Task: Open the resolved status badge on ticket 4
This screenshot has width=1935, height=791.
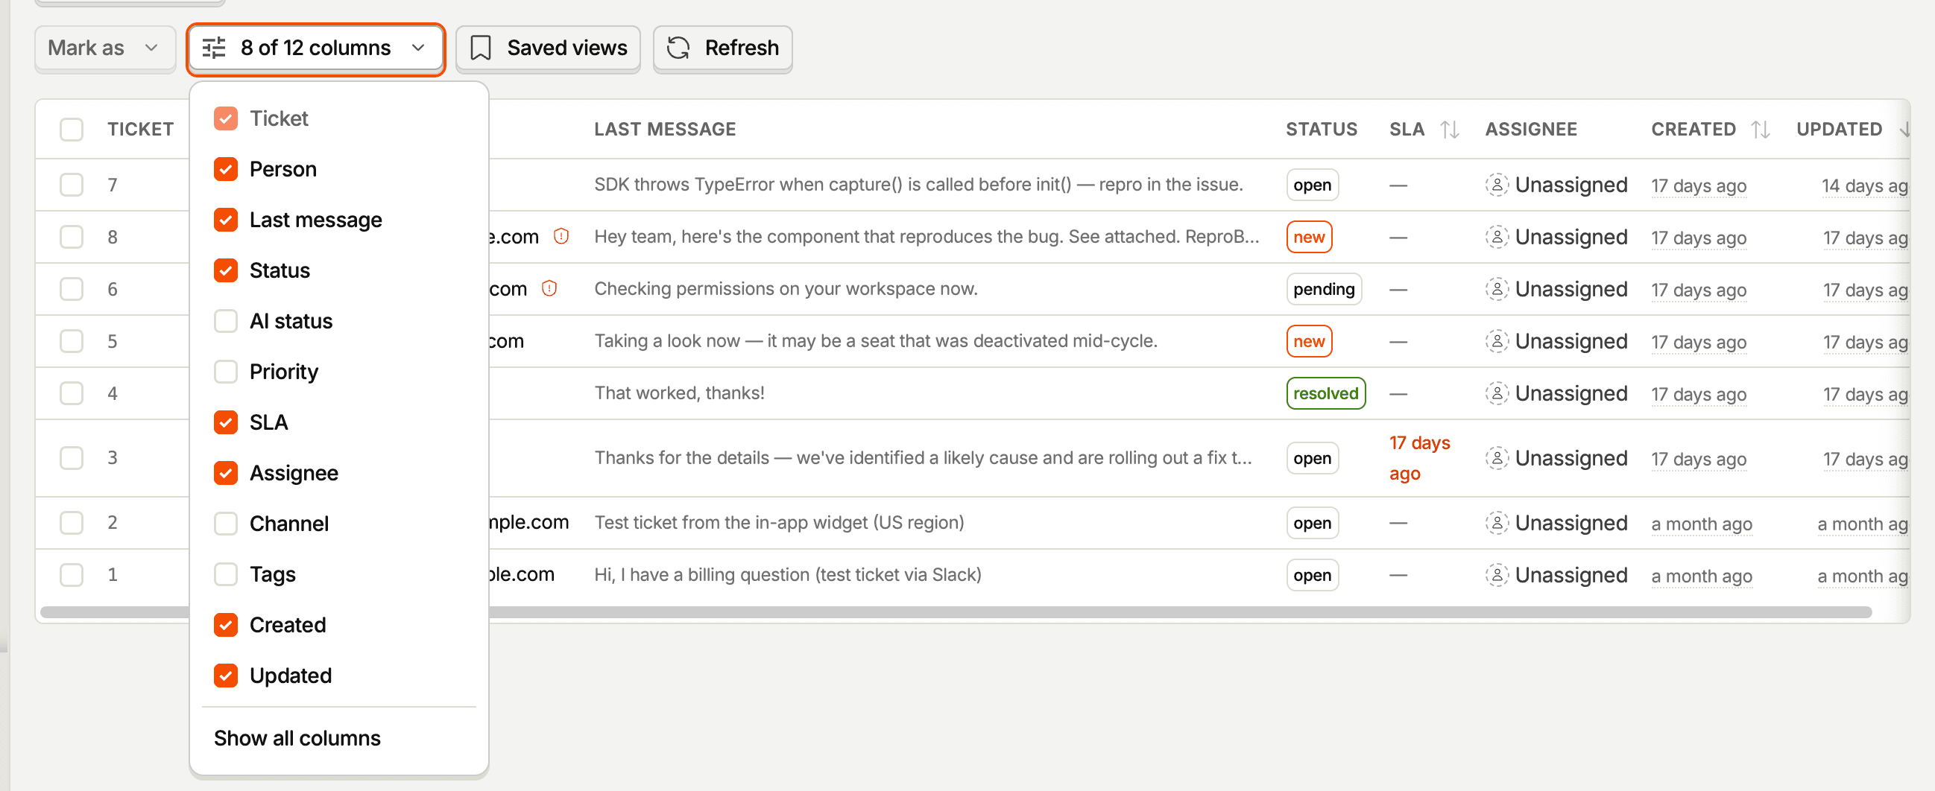Action: click(x=1325, y=393)
